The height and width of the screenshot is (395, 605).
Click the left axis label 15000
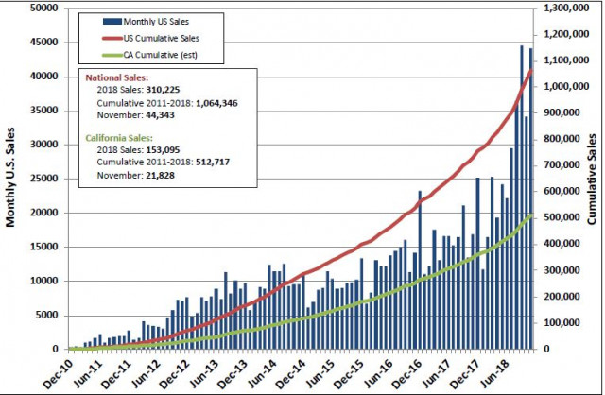[x=44, y=247]
